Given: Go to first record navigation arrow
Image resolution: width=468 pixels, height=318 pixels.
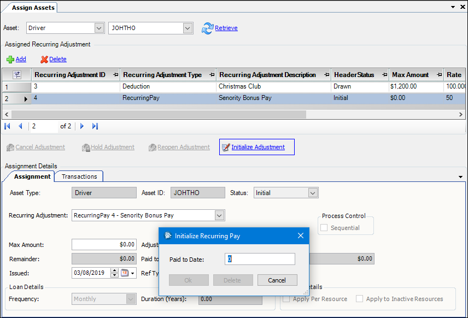Looking at the screenshot, I should 8,126.
